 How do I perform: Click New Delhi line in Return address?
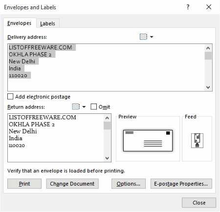[x=23, y=131]
